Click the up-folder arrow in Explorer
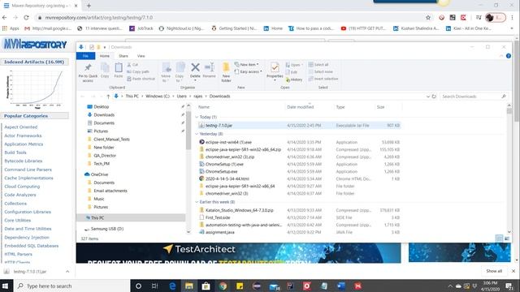Image resolution: width=520 pixels, height=292 pixels. pos(108,97)
